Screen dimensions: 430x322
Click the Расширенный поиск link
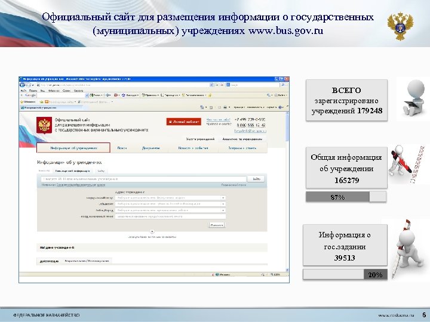(234, 185)
